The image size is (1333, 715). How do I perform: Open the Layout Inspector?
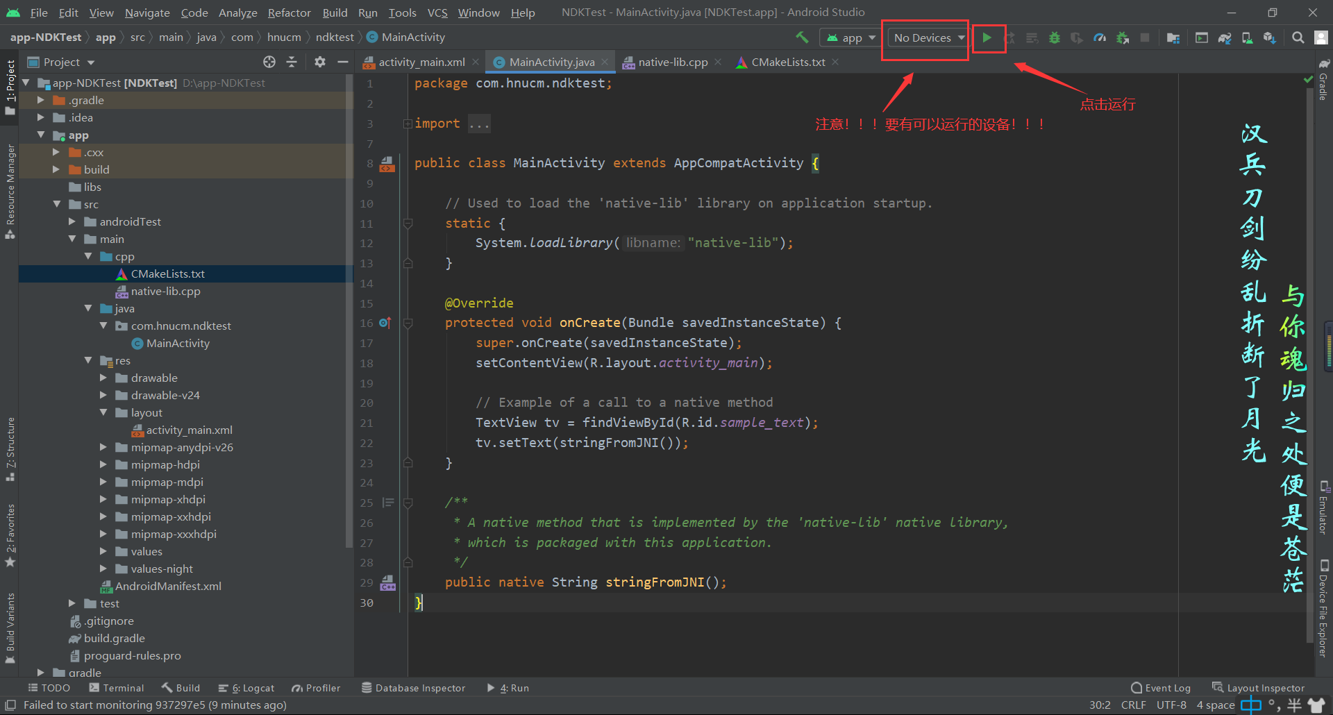pyautogui.click(x=1258, y=688)
